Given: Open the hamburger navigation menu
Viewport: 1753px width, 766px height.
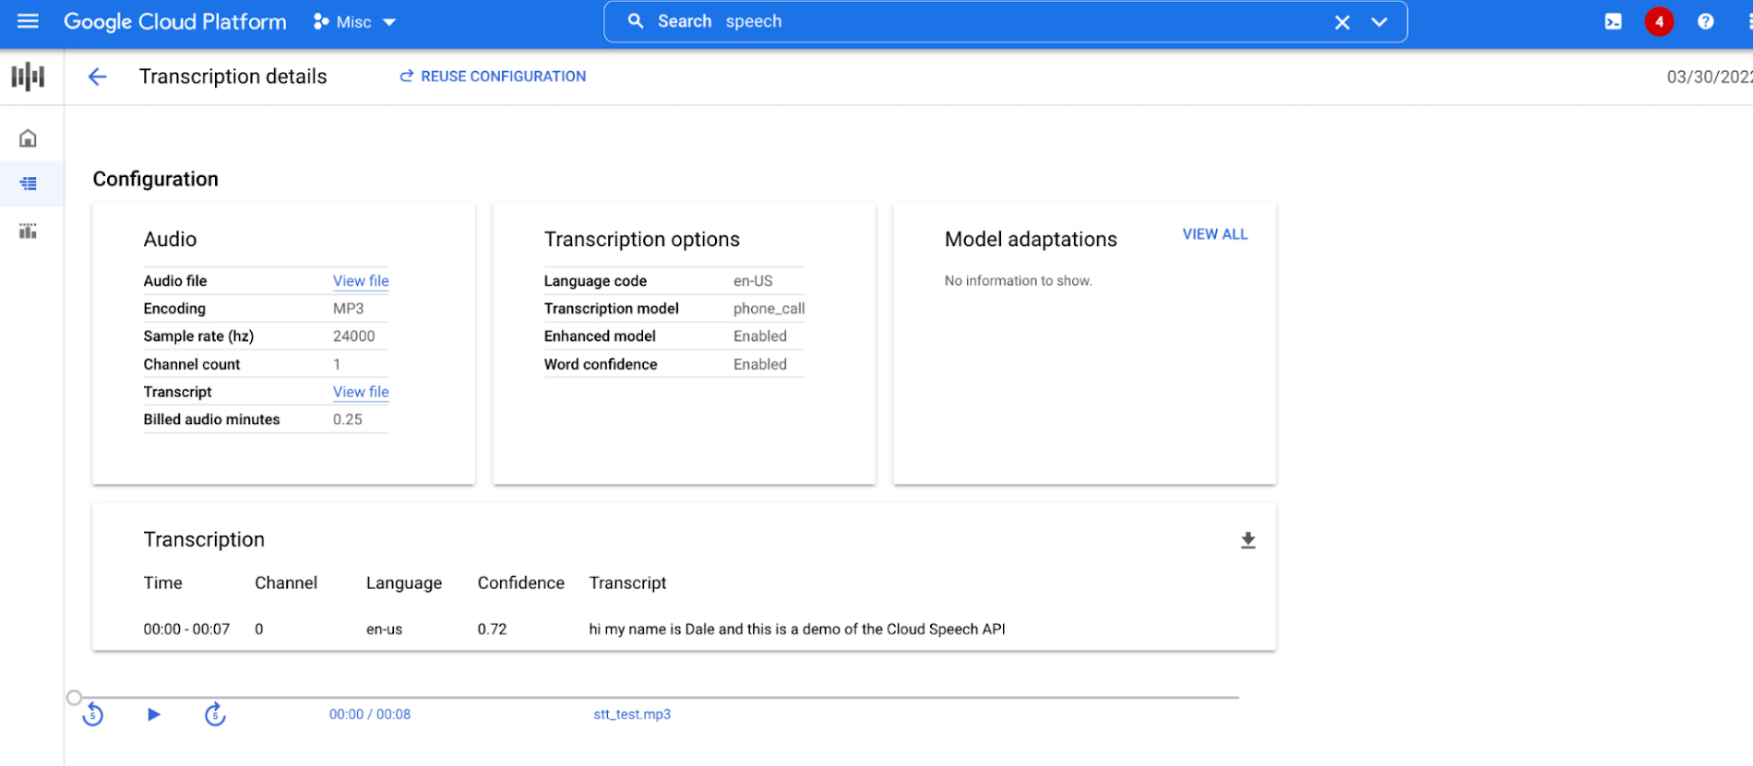Looking at the screenshot, I should point(28,21).
